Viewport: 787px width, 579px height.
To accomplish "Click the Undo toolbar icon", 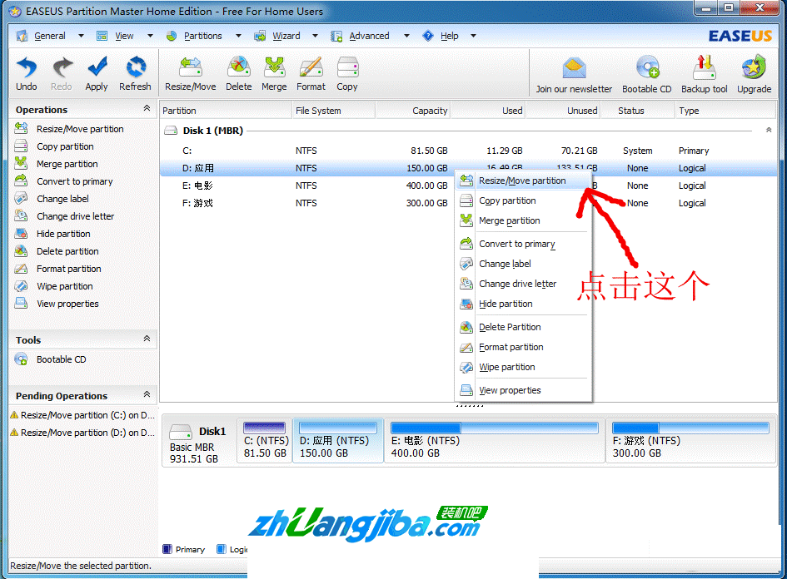I will (27, 72).
